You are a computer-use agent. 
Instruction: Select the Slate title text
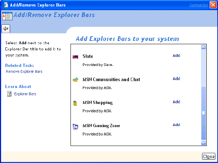coord(88,56)
